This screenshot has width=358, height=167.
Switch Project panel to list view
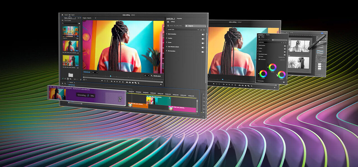65,78
